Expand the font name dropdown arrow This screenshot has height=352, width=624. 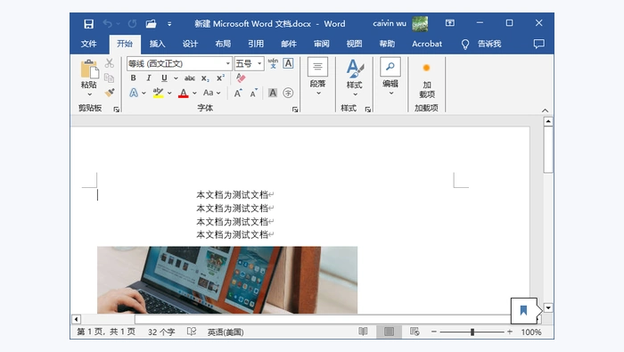[228, 63]
